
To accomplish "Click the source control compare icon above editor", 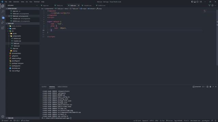I will tap(209, 5).
